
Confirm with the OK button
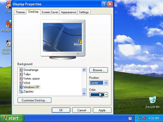(61, 110)
